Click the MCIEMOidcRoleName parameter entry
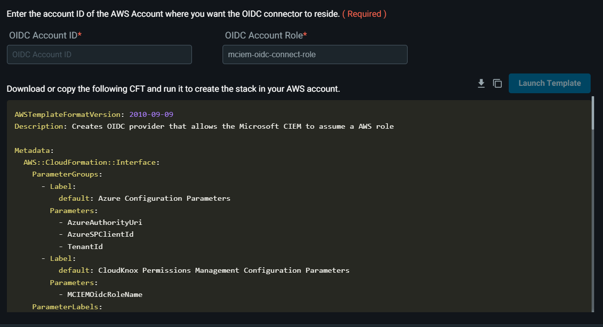Screen dimensions: 603x327 [105, 294]
